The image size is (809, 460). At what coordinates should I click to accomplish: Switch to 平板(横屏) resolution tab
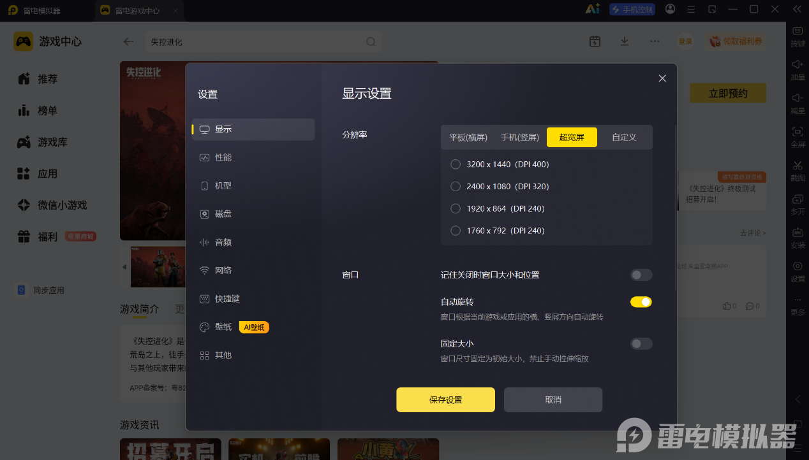pos(468,137)
